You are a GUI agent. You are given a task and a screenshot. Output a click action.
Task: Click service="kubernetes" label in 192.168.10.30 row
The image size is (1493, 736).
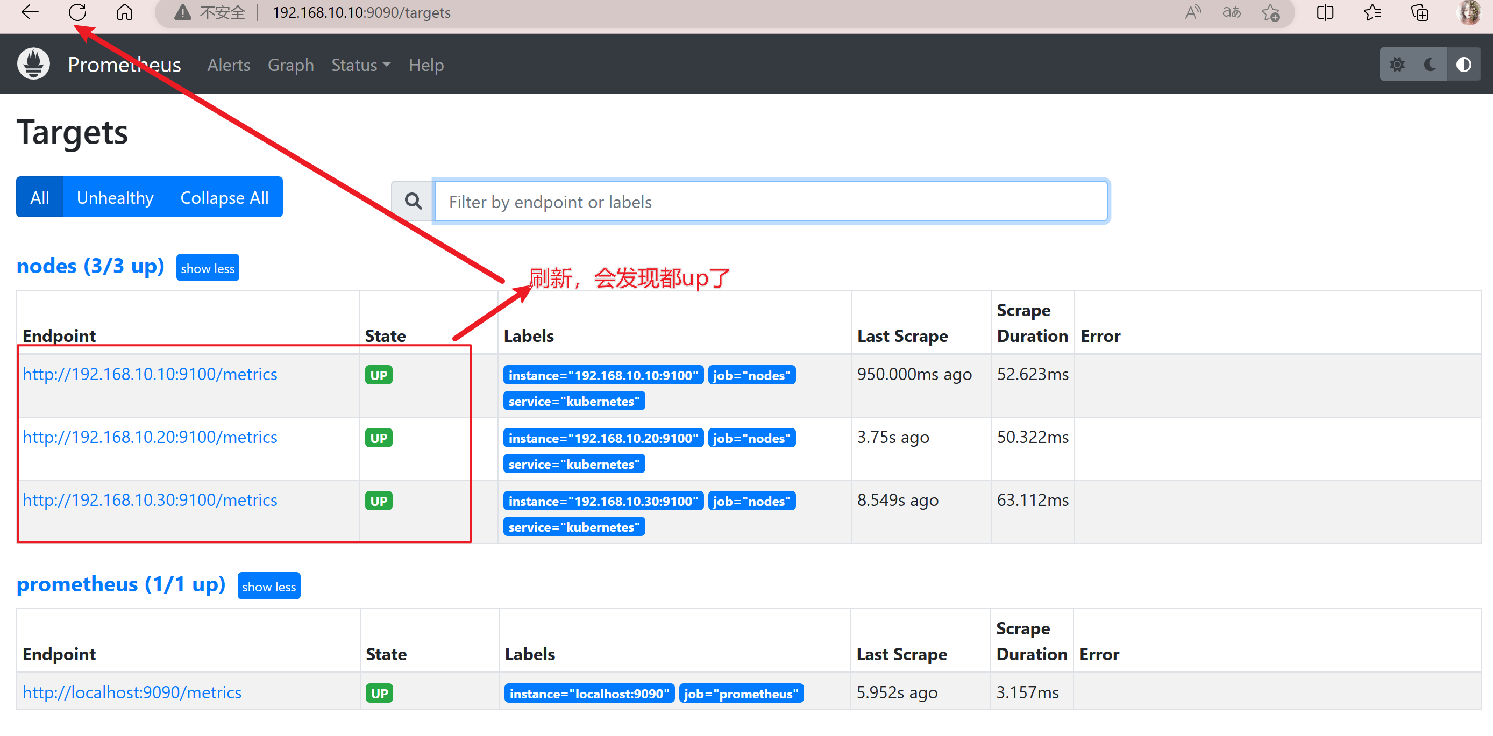click(574, 527)
